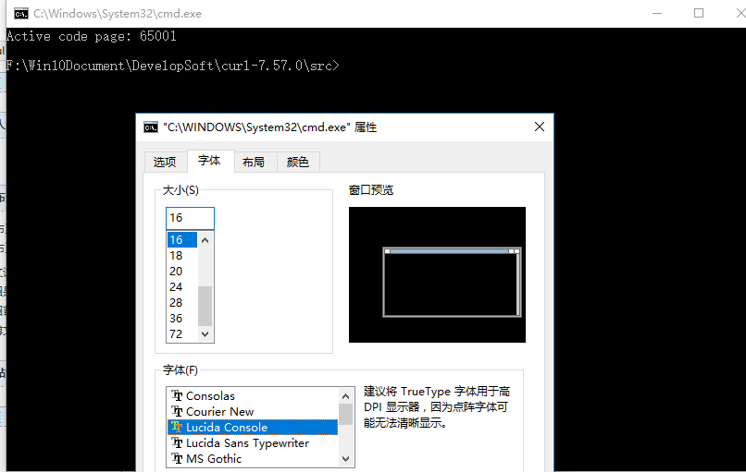Open the 颜色 tab

(298, 162)
